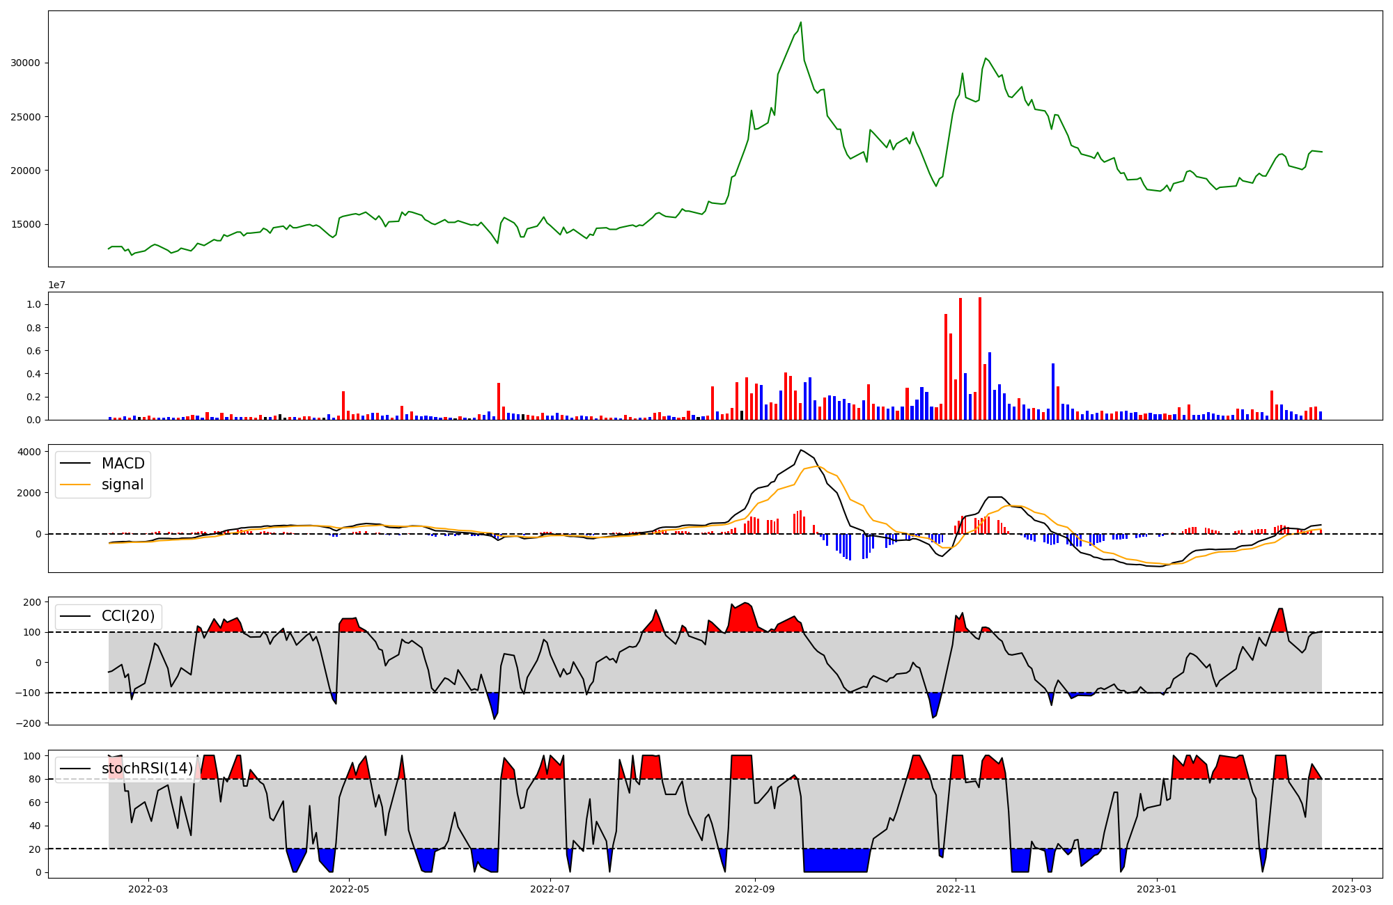
Task: Click the orange signal legend entry
Action: (x=122, y=485)
